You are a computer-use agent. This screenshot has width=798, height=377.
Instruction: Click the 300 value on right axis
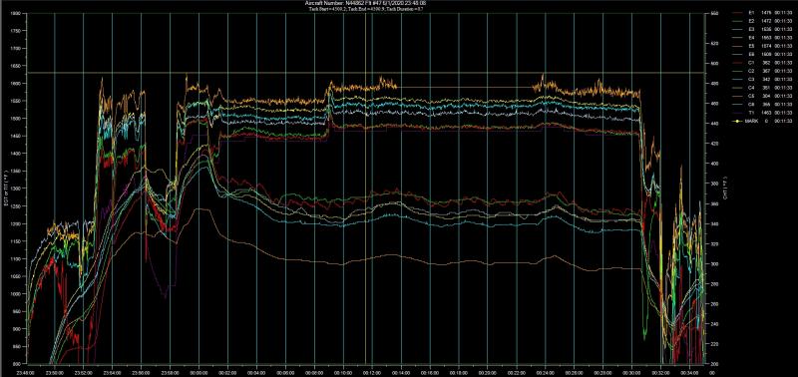click(x=713, y=264)
